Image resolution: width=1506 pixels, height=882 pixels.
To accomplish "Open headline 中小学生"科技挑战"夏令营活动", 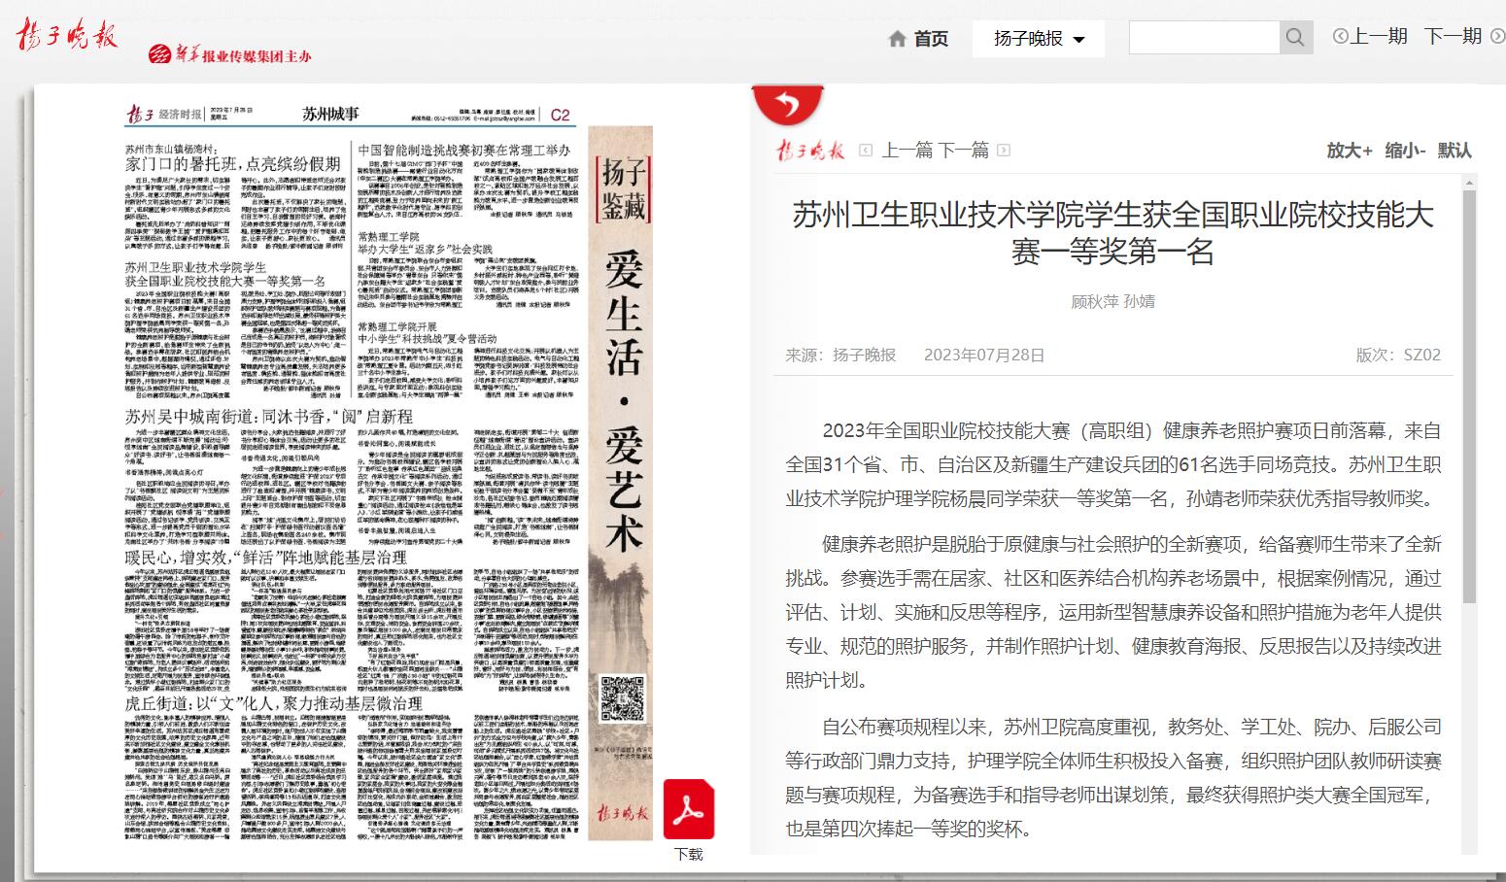I will [x=427, y=339].
